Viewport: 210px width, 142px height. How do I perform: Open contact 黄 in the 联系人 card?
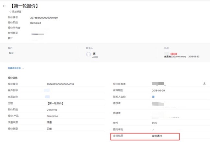(x=94, y=54)
